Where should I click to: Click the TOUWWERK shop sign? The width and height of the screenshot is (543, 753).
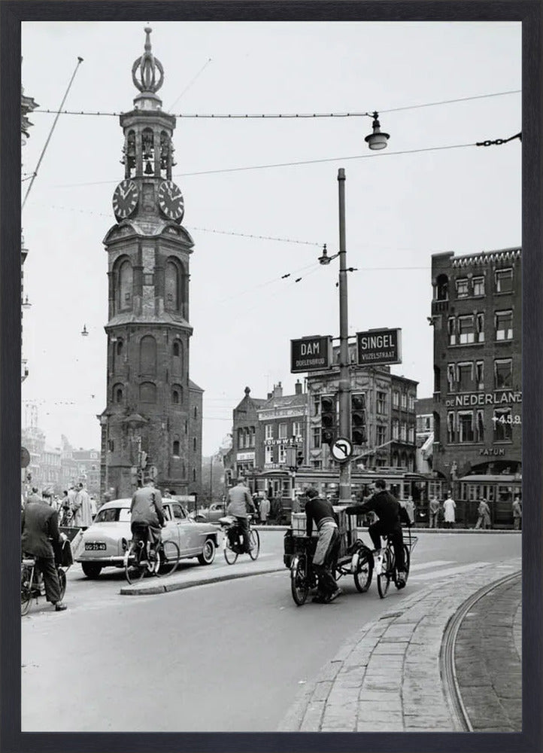284,441
